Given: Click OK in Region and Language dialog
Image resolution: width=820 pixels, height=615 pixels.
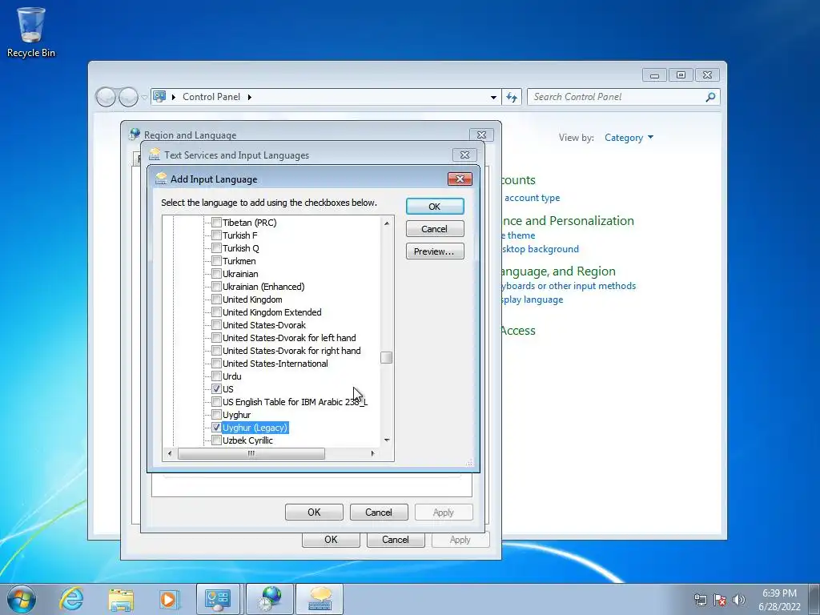Looking at the screenshot, I should pos(331,540).
